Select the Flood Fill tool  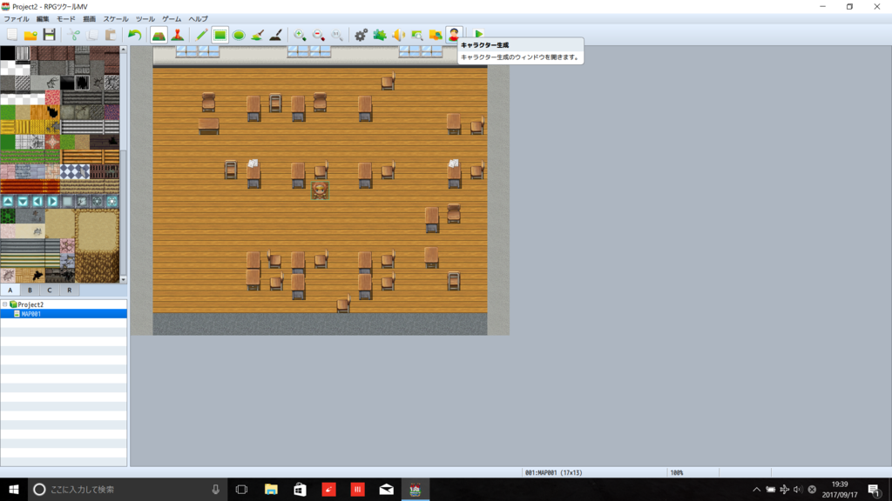click(257, 35)
